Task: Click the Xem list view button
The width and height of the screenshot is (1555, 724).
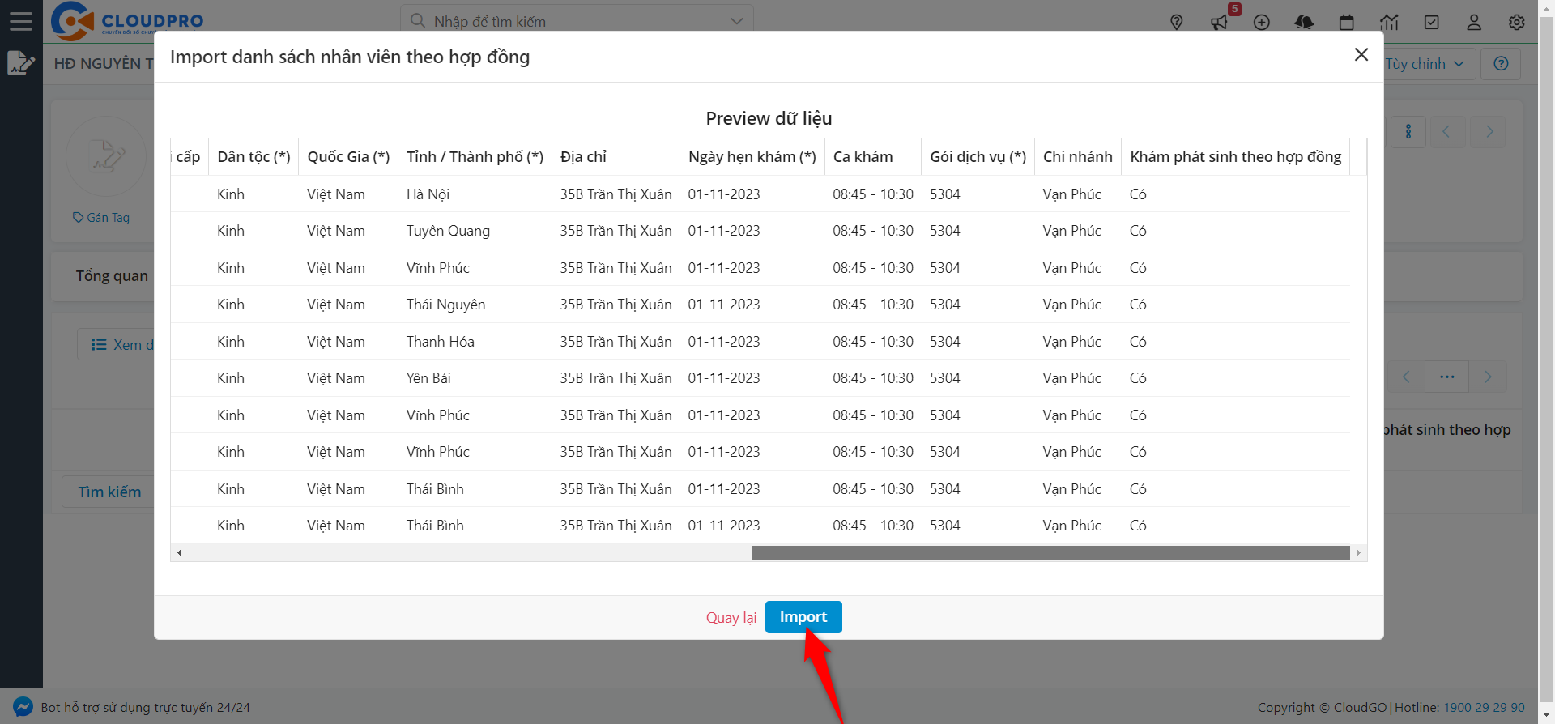Action: pos(117,345)
